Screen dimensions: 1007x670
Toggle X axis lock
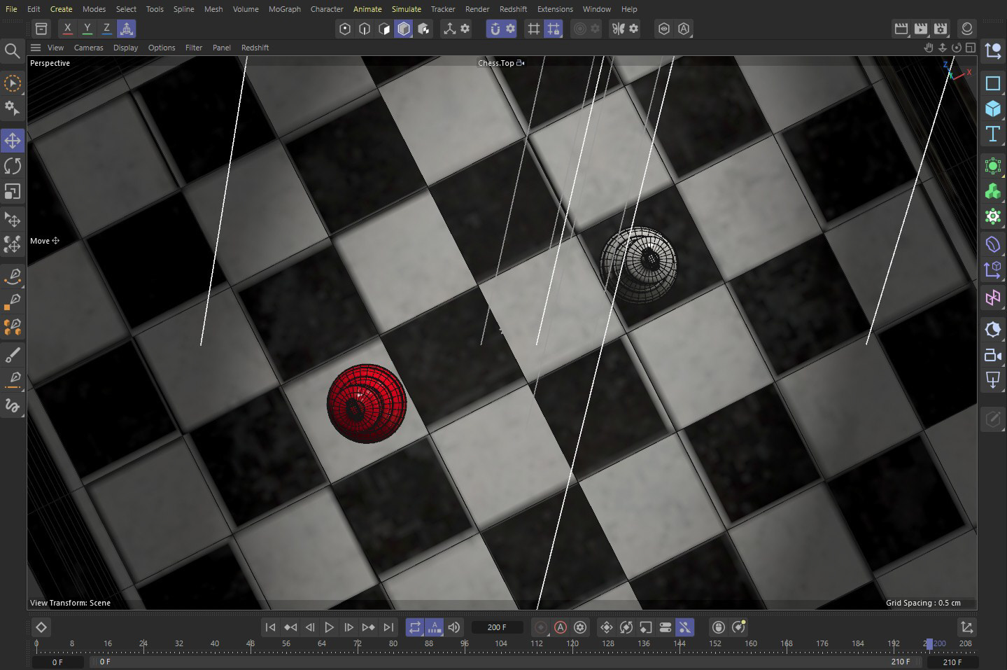tap(67, 29)
